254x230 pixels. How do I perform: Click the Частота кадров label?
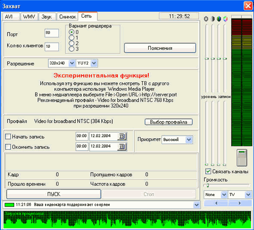tap(108, 184)
